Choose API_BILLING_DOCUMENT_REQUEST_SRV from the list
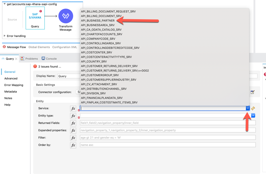The height and width of the screenshot is (174, 266). pos(108,11)
